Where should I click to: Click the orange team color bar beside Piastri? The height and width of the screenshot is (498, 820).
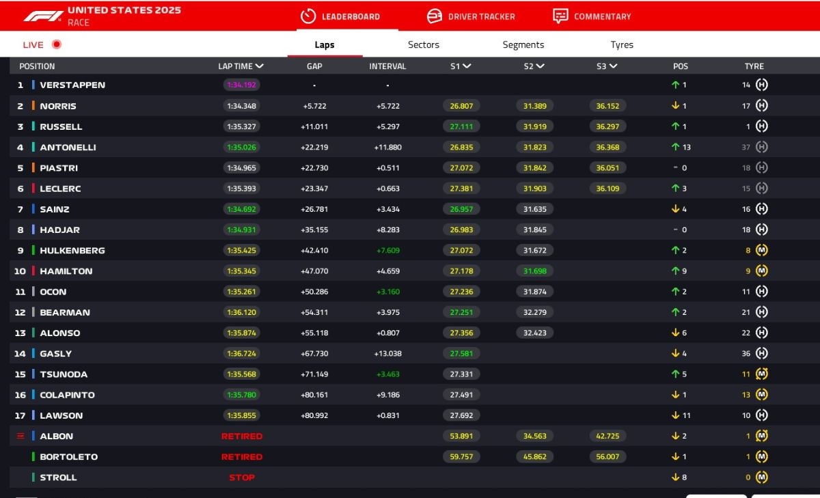(33, 168)
